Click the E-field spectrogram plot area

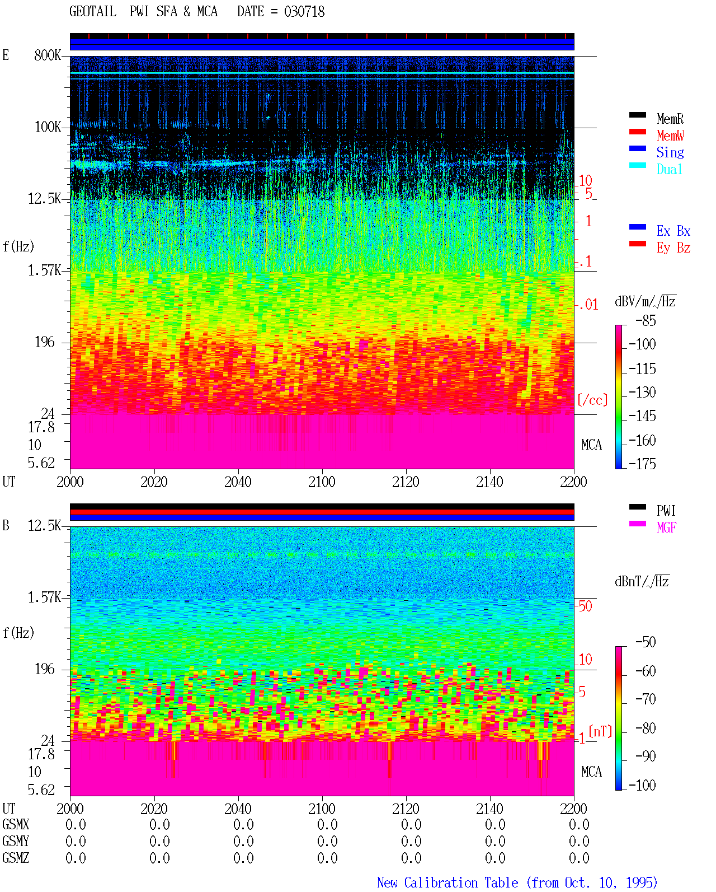click(322, 262)
